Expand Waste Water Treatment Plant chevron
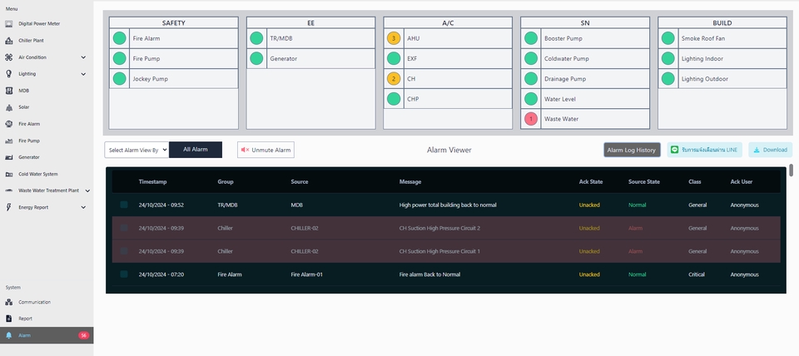The image size is (799, 356). 87,191
